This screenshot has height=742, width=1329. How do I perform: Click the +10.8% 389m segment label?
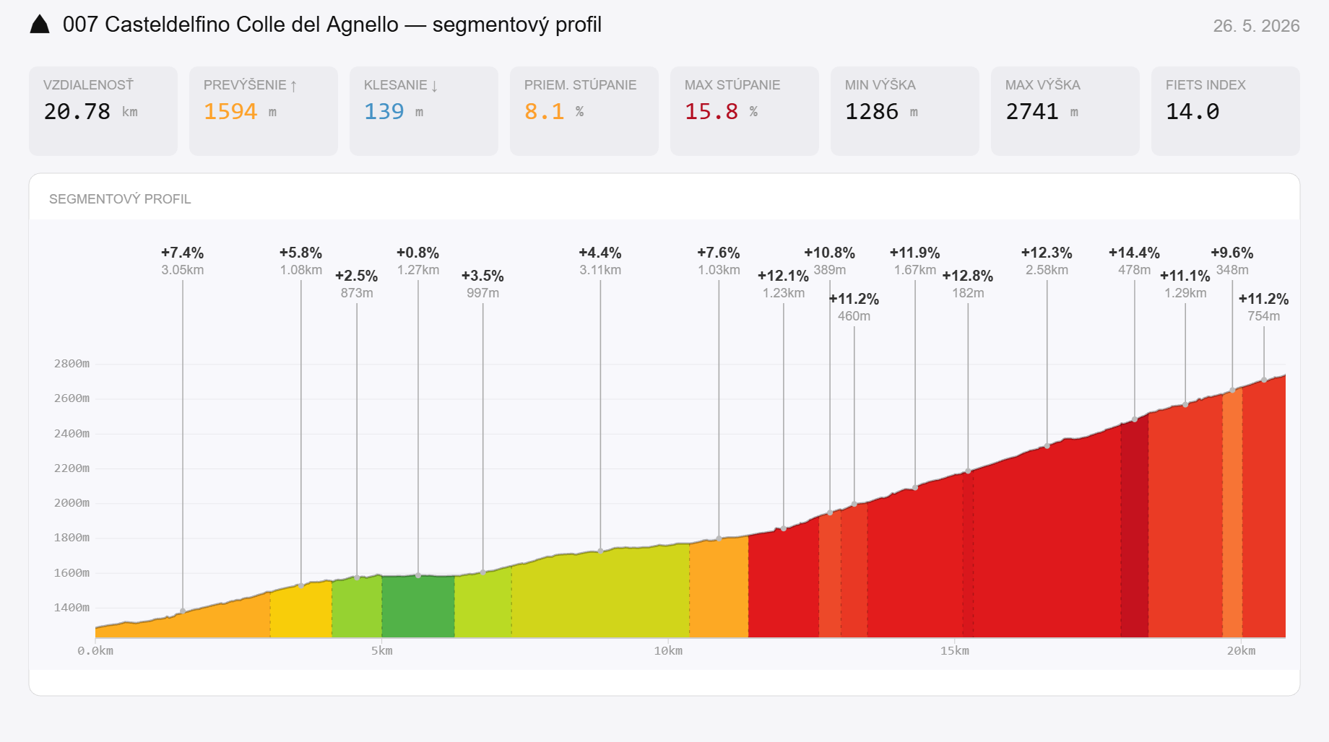pyautogui.click(x=830, y=261)
